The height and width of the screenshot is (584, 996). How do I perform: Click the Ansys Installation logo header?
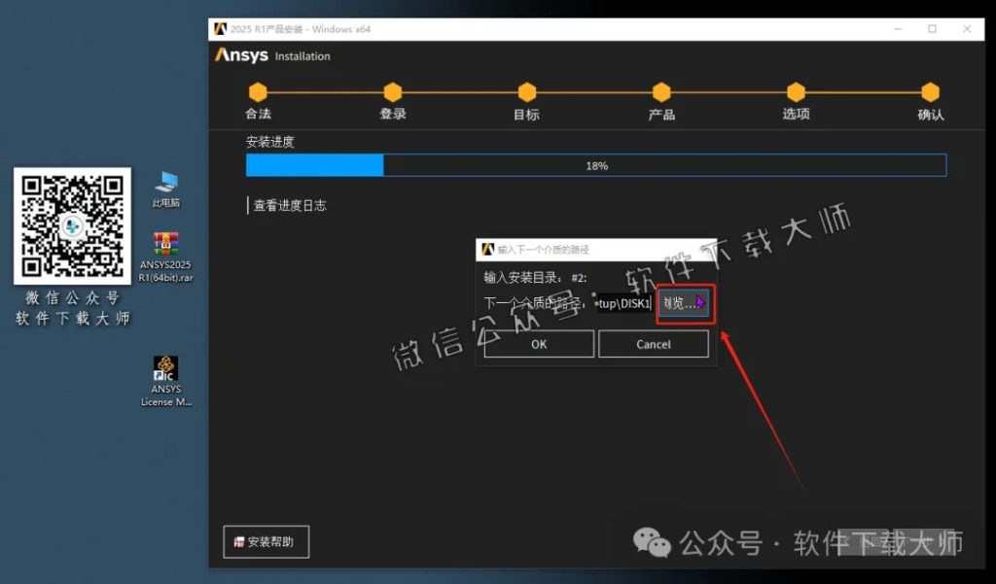tap(241, 56)
